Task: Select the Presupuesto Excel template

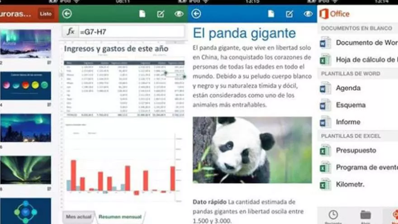Action: pos(355,150)
